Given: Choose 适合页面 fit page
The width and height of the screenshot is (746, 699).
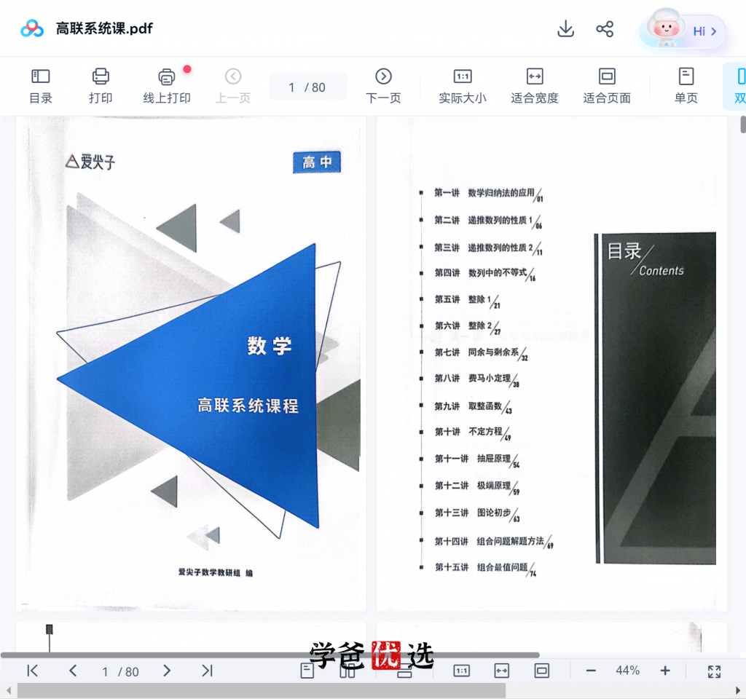Looking at the screenshot, I should pos(607,86).
